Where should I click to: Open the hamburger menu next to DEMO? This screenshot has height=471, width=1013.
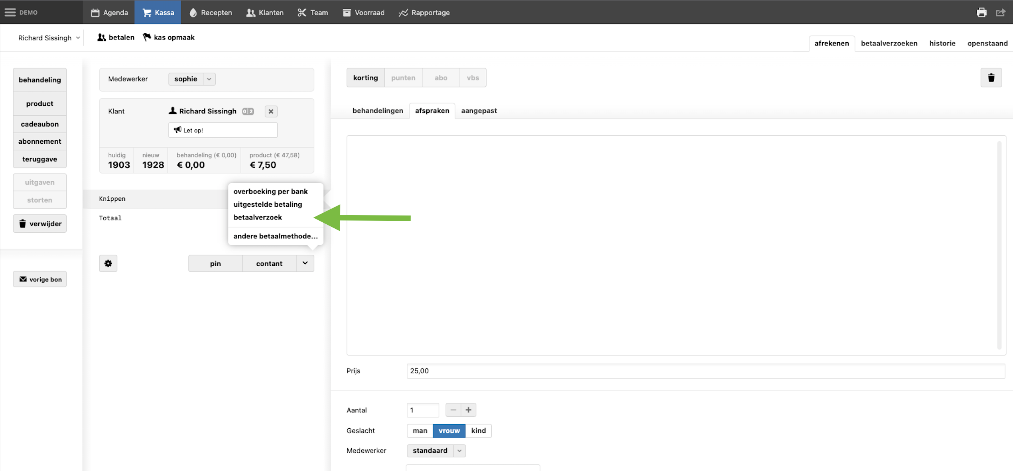point(10,12)
